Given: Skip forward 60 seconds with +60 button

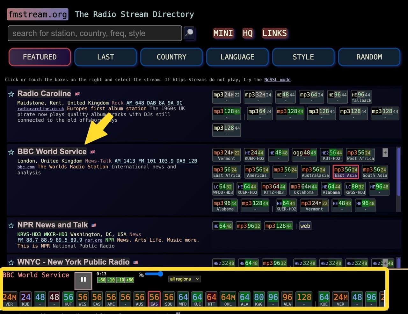Looking at the screenshot, I should coord(130,280).
